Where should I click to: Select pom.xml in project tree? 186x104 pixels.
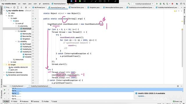(14, 70)
